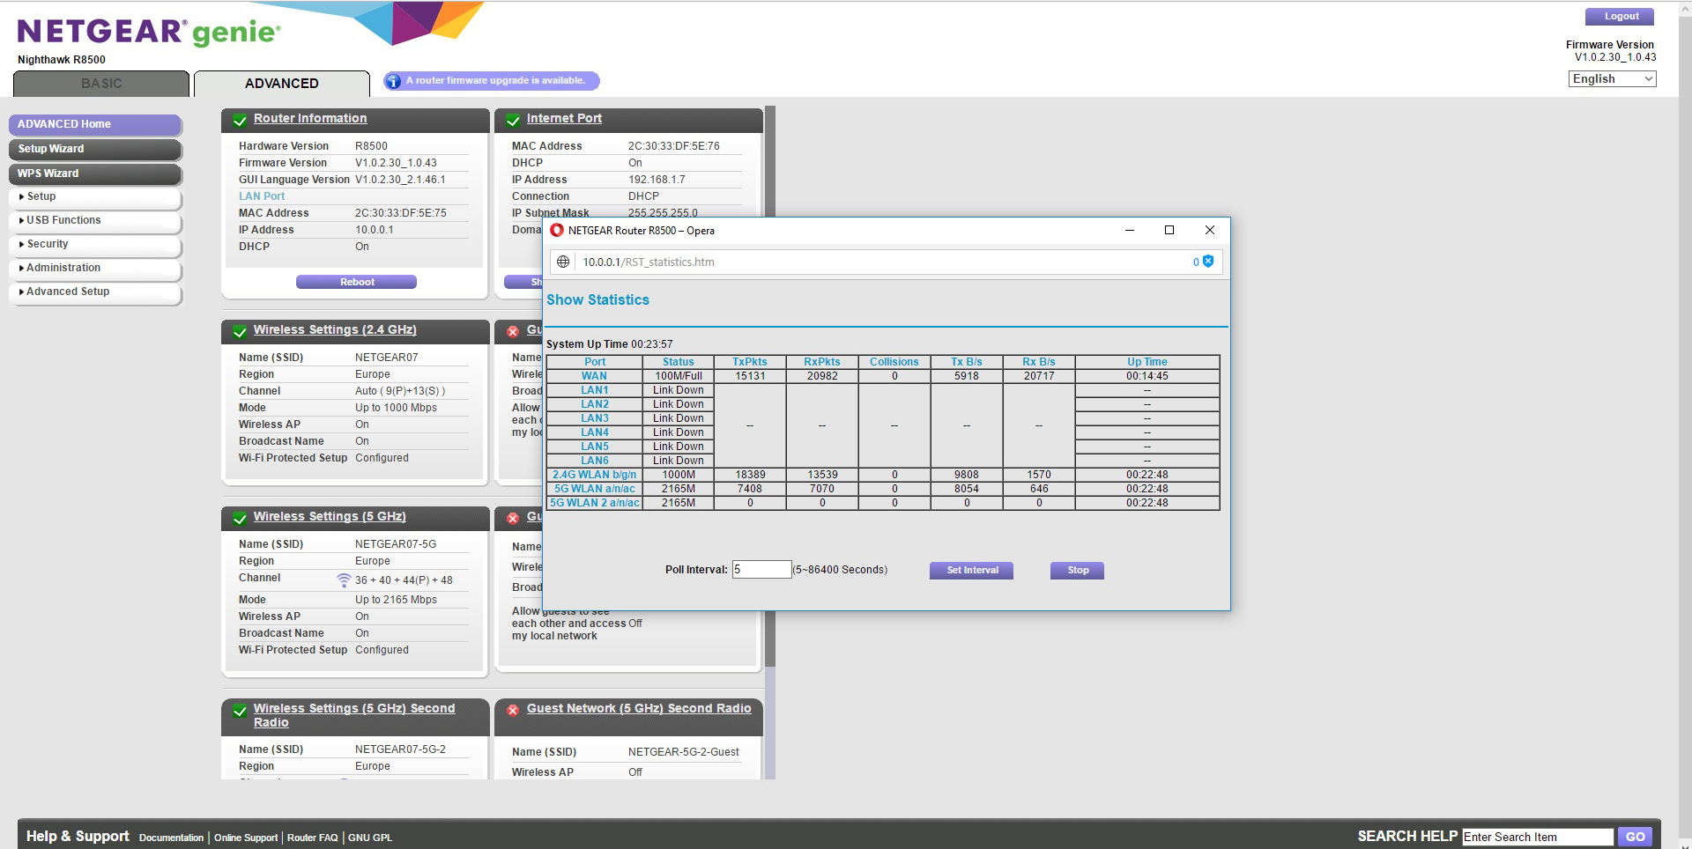Image resolution: width=1692 pixels, height=849 pixels.
Task: Open the Router FAQ link
Action: [312, 838]
